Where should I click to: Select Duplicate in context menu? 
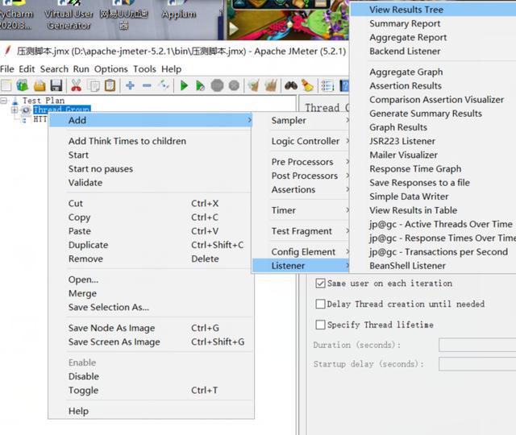coord(151,245)
